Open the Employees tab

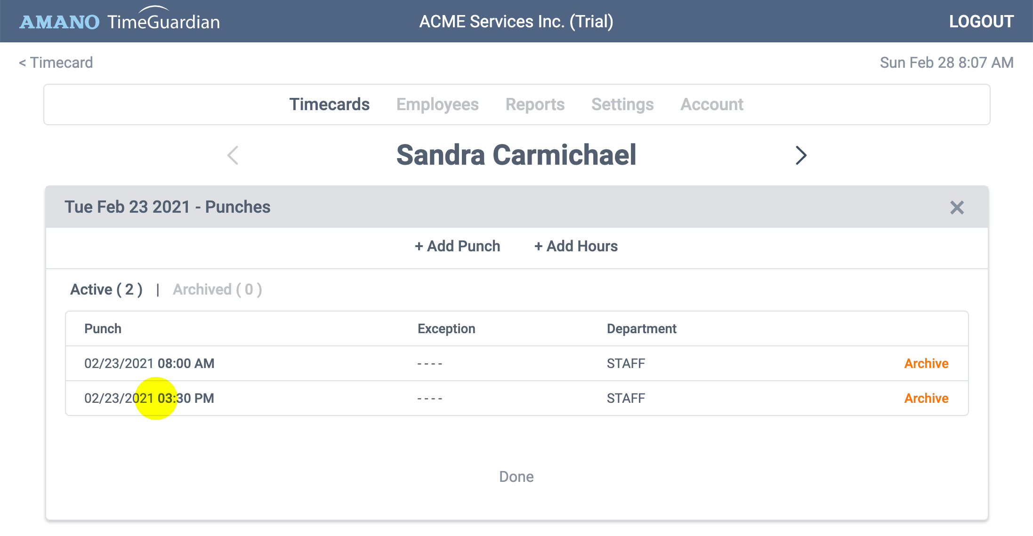point(437,104)
